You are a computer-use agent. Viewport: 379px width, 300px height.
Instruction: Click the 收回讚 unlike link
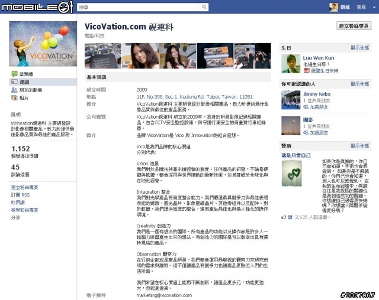coord(18,203)
